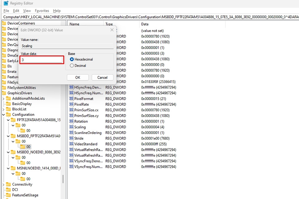Click into the Value data field
Viewport: 299px width, 199px height.
41,60
